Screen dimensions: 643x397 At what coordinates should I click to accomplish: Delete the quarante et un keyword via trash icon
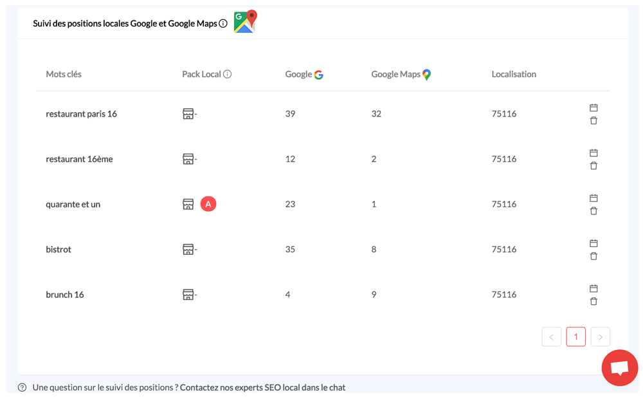click(593, 211)
